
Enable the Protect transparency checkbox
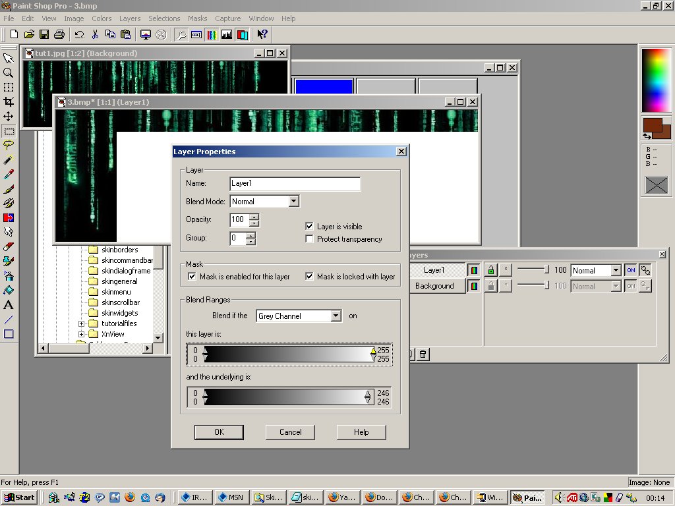coord(309,239)
